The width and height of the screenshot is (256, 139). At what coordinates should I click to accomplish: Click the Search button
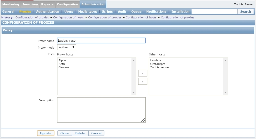(x=246, y=11)
